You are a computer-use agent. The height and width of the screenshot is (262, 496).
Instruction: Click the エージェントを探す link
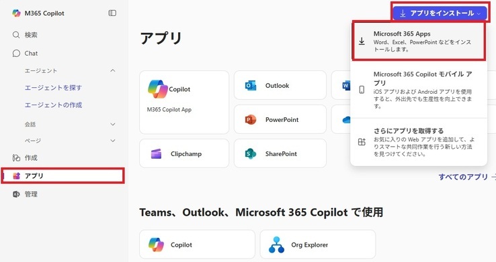[53, 88]
